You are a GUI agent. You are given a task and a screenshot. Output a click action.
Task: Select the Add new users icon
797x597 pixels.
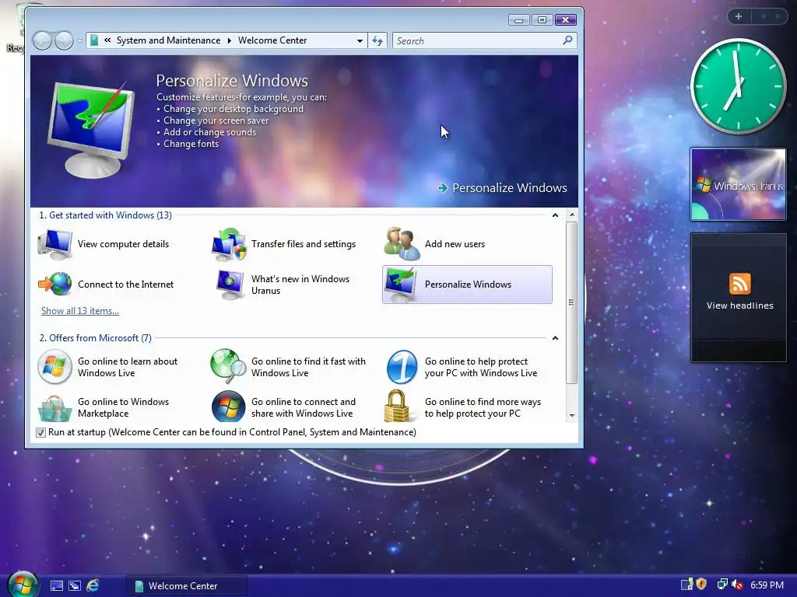(x=402, y=244)
